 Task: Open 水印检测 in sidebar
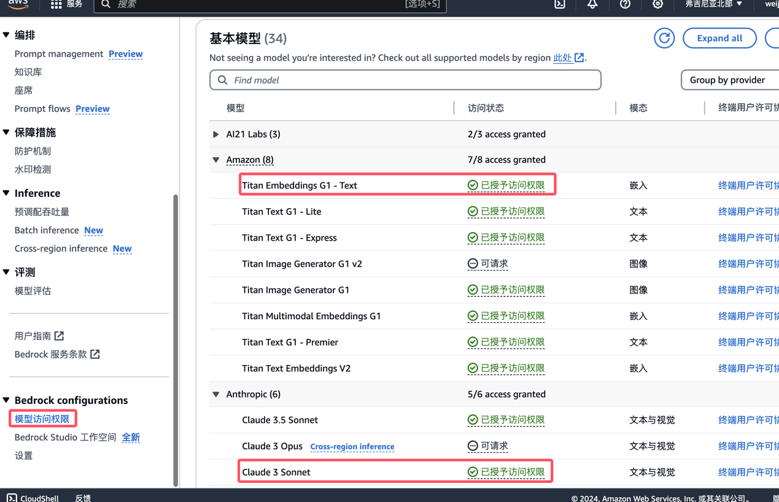click(33, 169)
